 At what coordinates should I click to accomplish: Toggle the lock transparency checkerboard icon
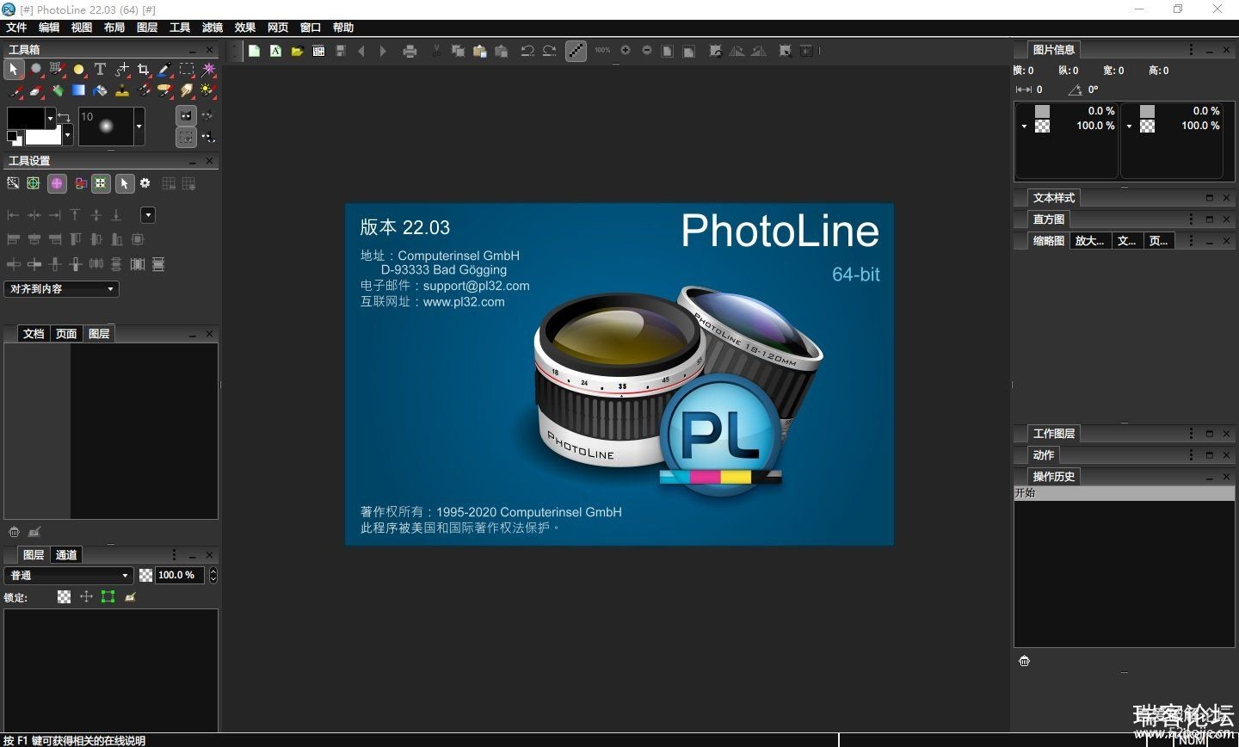(64, 596)
